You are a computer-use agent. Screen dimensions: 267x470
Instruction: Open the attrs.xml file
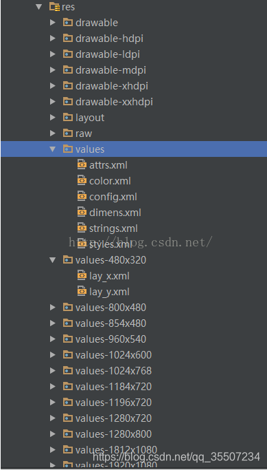click(108, 165)
